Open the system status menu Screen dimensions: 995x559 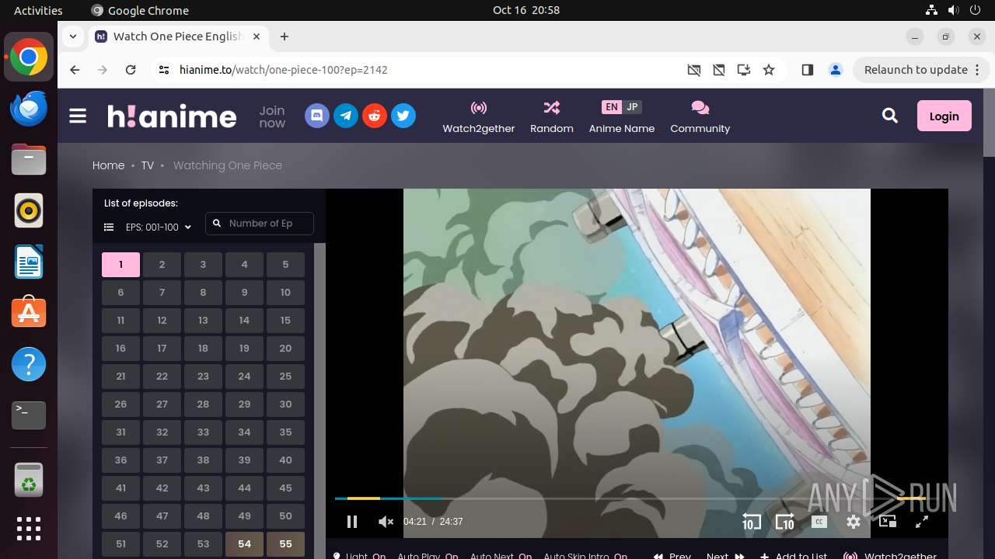[952, 10]
